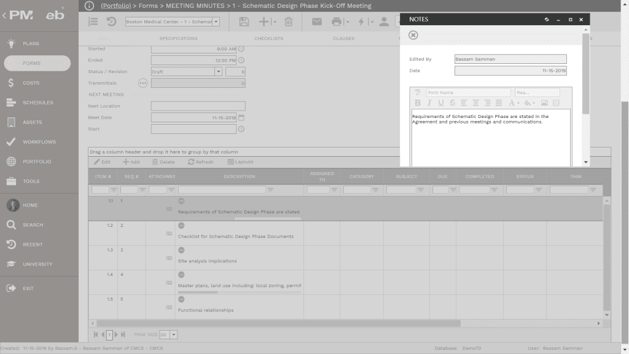This screenshot has width=629, height=354.
Task: Open the lightning actions icon
Action: tap(361, 22)
